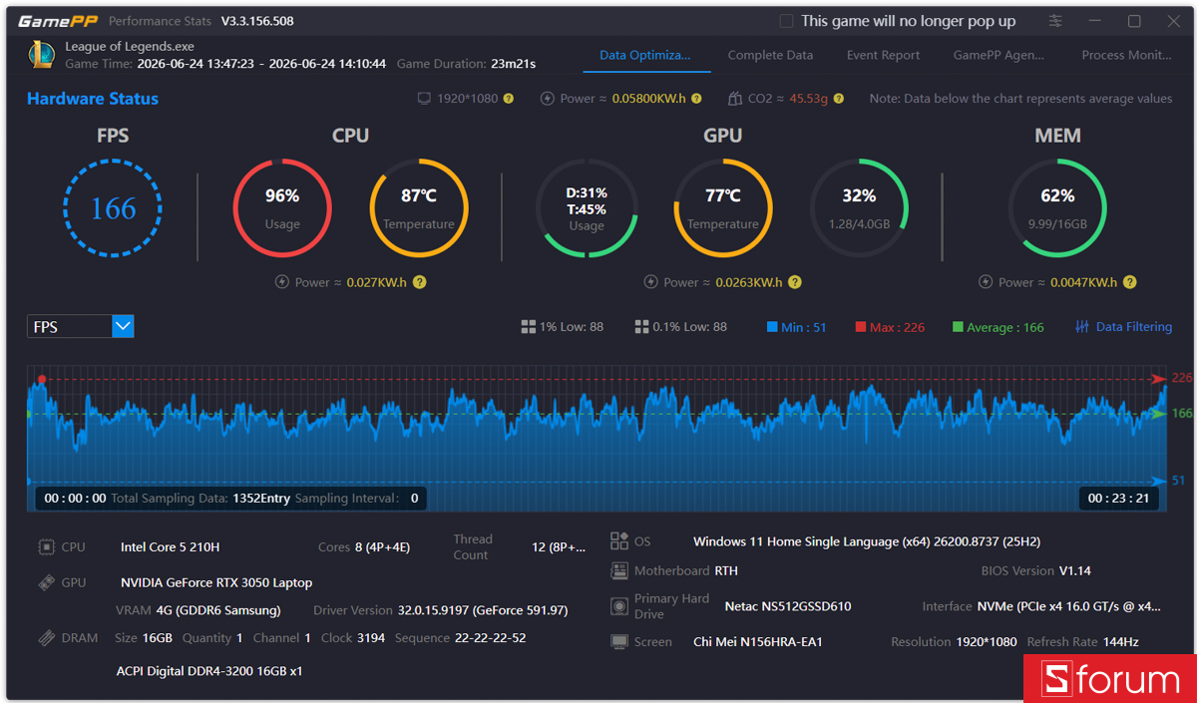Open the Process Monitor tab
Image resolution: width=1197 pixels, height=703 pixels.
point(1126,56)
